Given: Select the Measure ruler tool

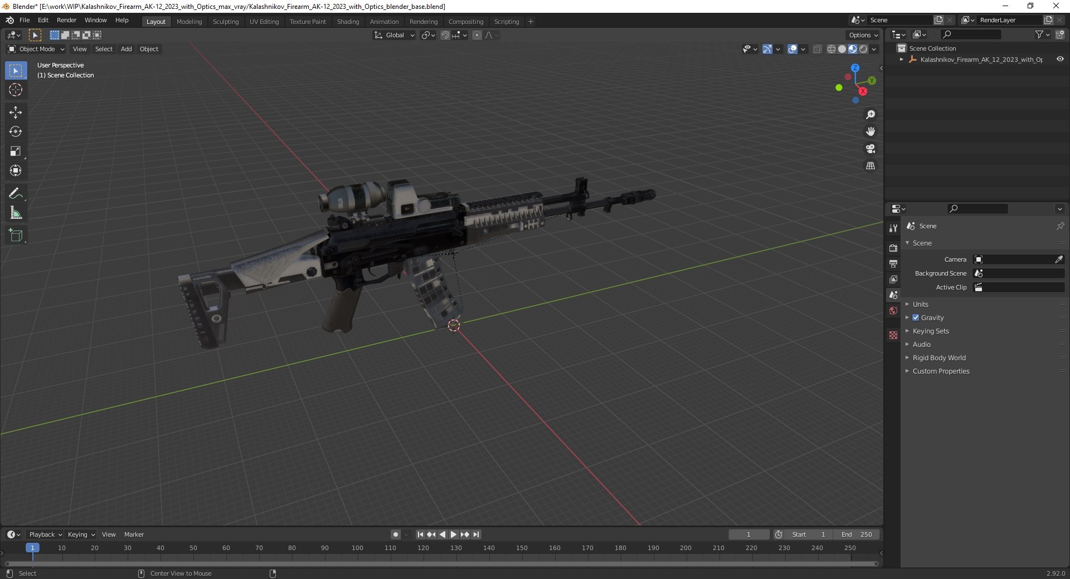Looking at the screenshot, I should (x=16, y=213).
